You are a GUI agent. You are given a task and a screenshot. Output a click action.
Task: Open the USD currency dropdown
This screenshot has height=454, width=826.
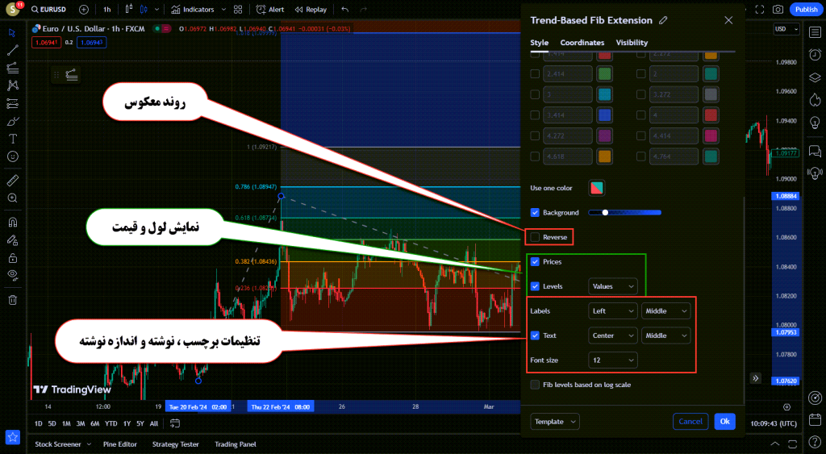tap(786, 29)
